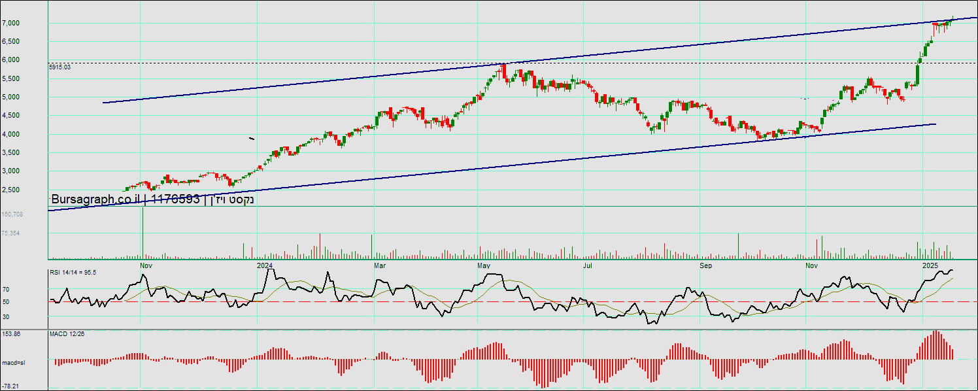Viewport: 978px width, 391px height.
Task: Select the MACD 12/26 indicator label
Action: (x=67, y=334)
